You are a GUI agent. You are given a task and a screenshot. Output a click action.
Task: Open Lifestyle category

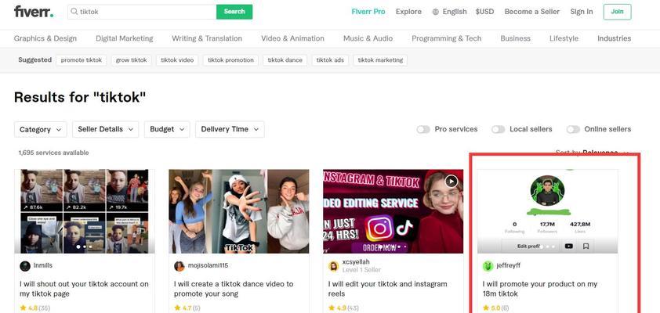point(564,38)
